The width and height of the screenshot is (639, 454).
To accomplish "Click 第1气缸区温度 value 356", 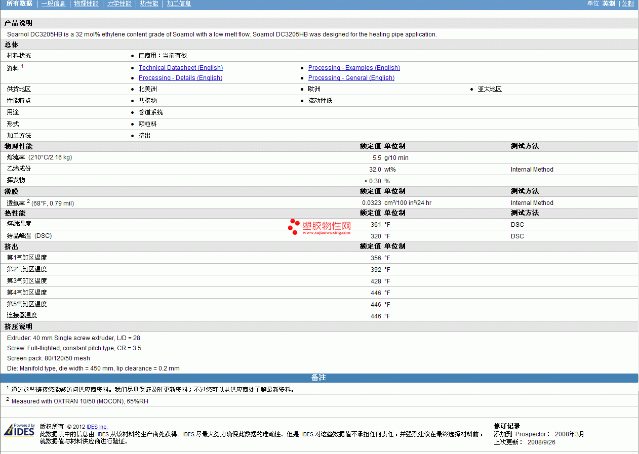I will pos(376,258).
